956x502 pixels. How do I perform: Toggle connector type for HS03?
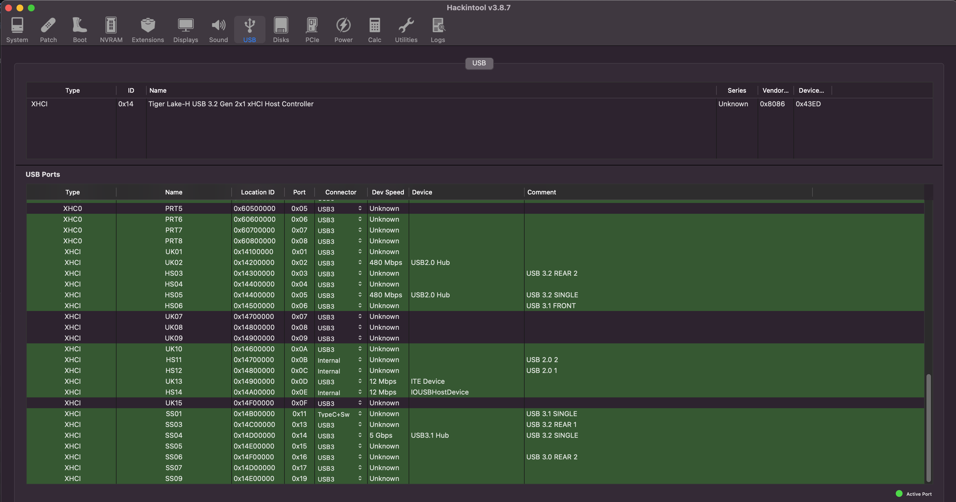click(359, 273)
